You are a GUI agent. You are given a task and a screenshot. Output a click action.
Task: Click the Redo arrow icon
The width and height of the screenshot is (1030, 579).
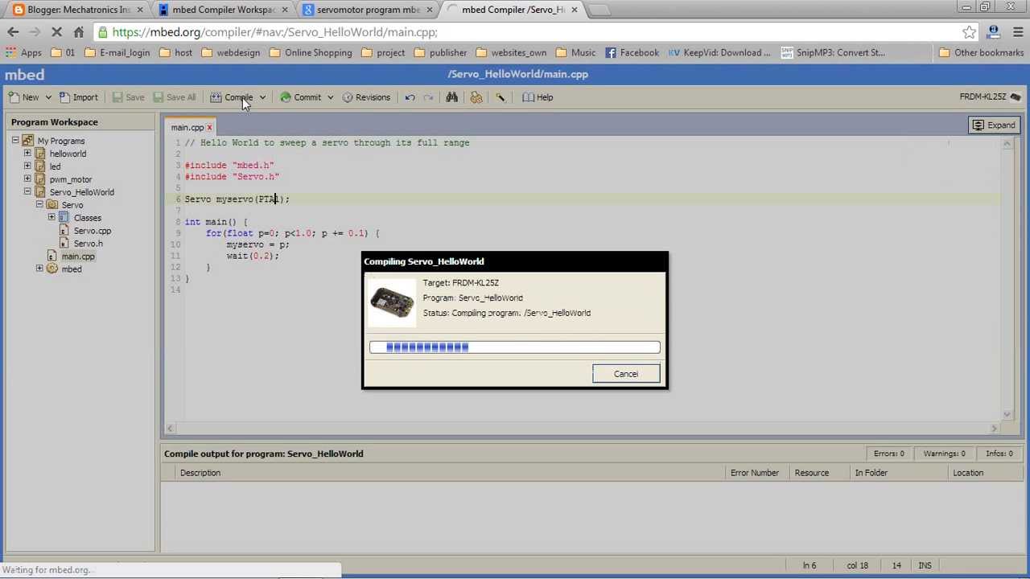[x=428, y=97]
